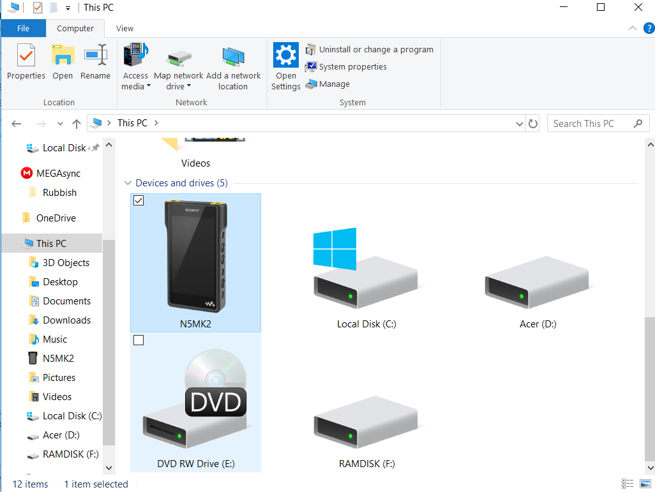
Task: Open recent locations dropdown arrow
Action: pos(60,124)
